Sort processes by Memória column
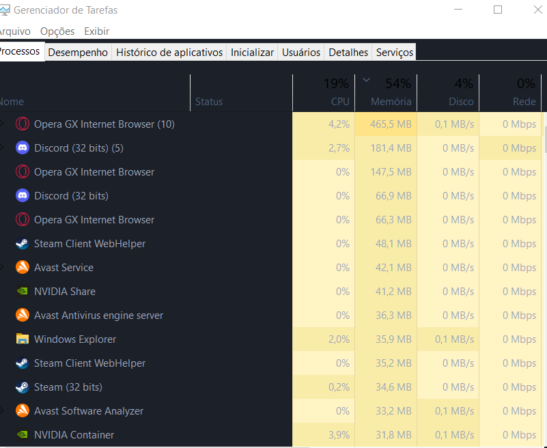The image size is (547, 448). pos(386,93)
